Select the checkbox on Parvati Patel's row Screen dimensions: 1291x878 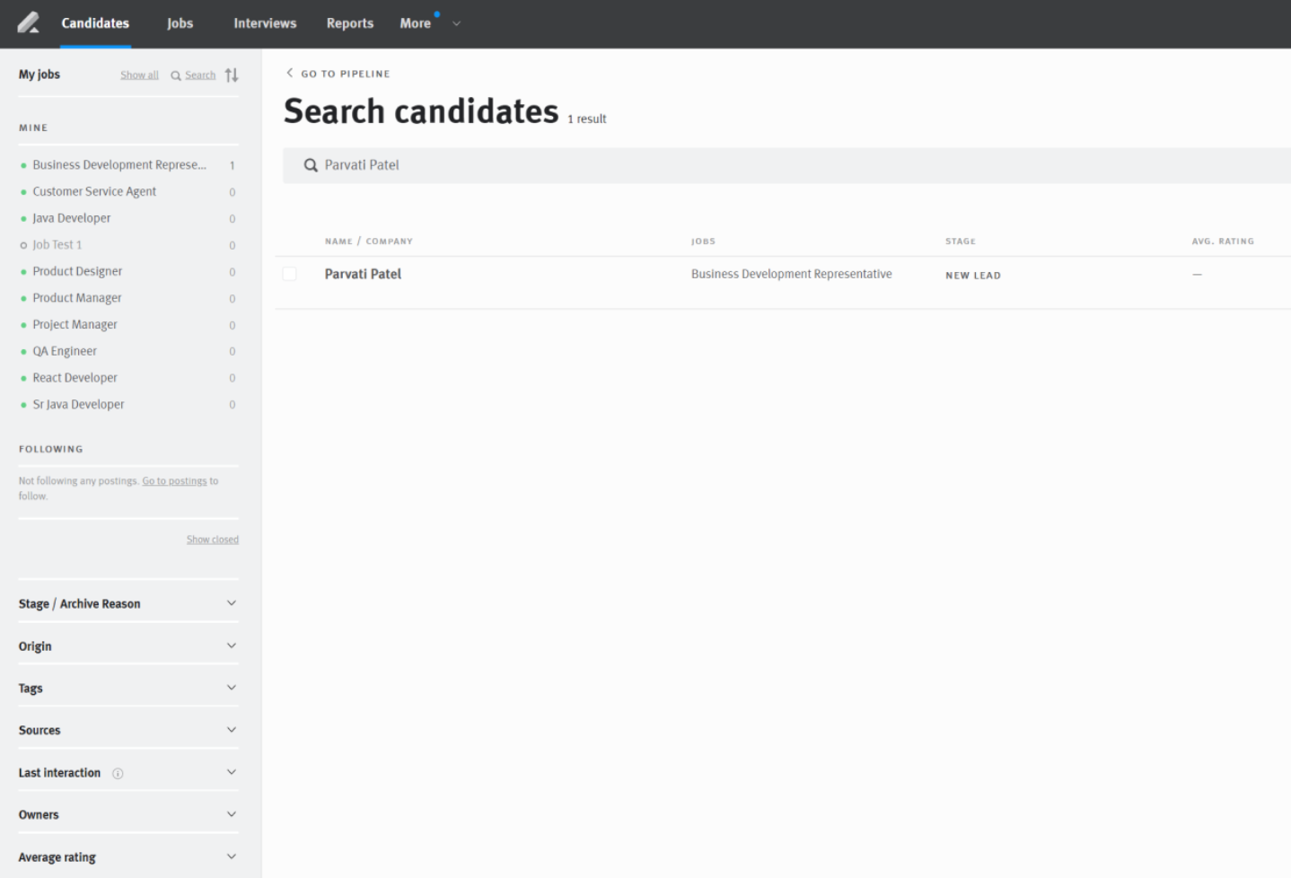point(289,274)
